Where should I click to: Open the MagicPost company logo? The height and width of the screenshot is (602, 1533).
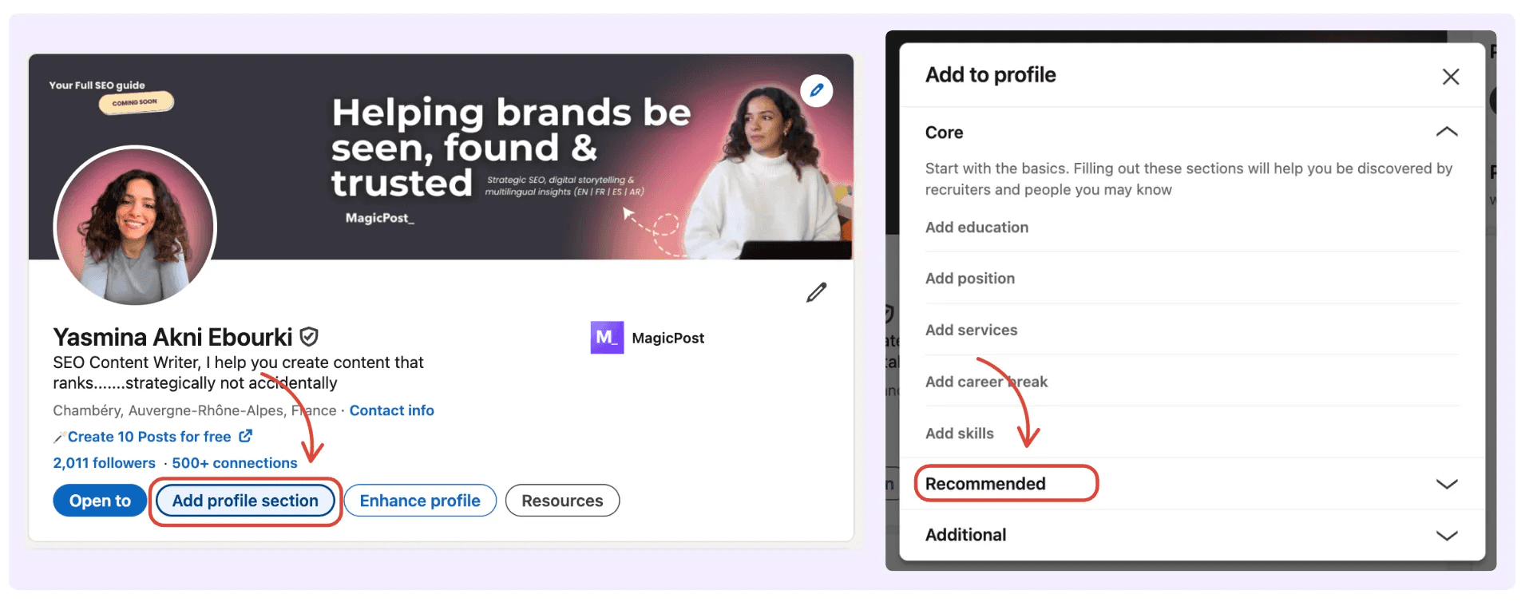click(607, 337)
